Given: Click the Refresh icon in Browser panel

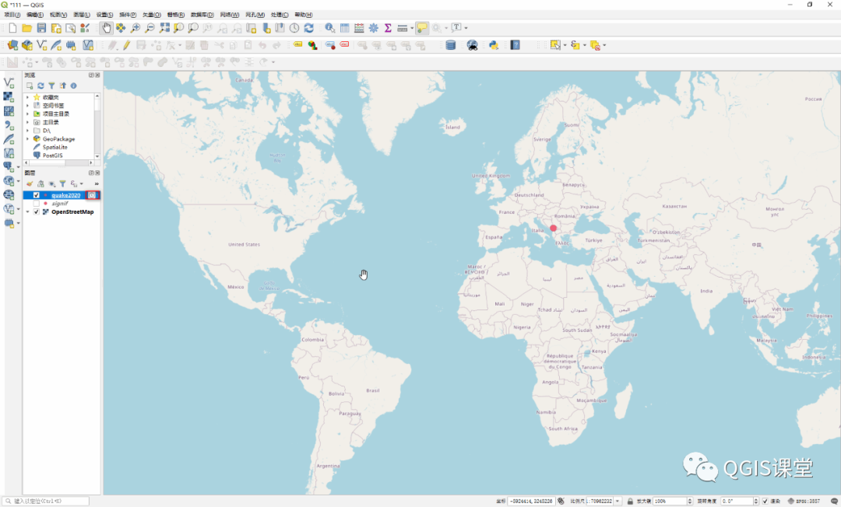Looking at the screenshot, I should [40, 86].
